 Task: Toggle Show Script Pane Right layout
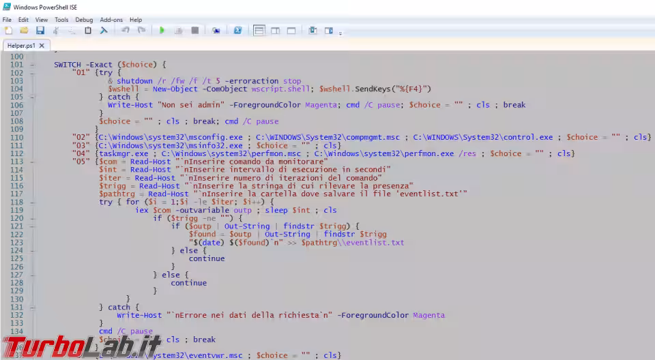(x=276, y=31)
